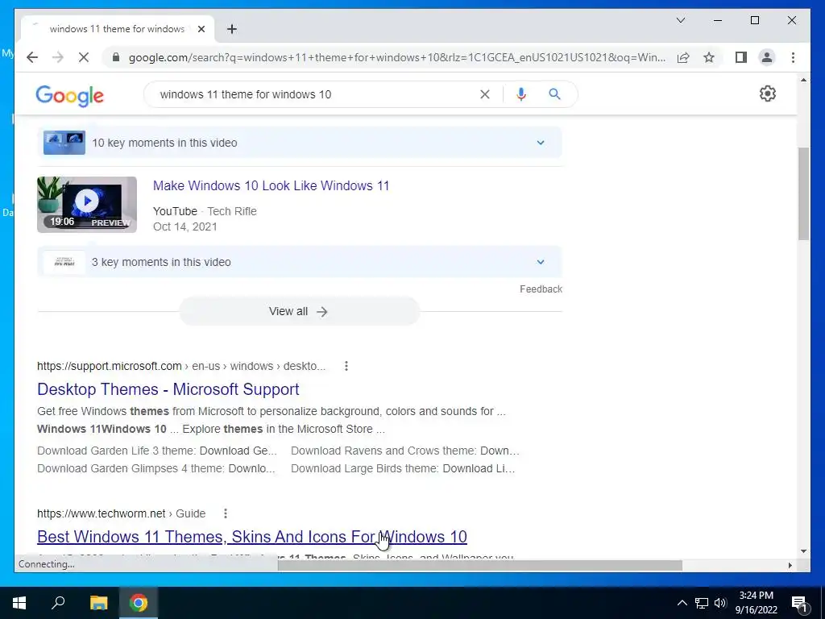Open Download Ravens and Crows theme sitelink
This screenshot has height=619, width=825.
point(405,451)
